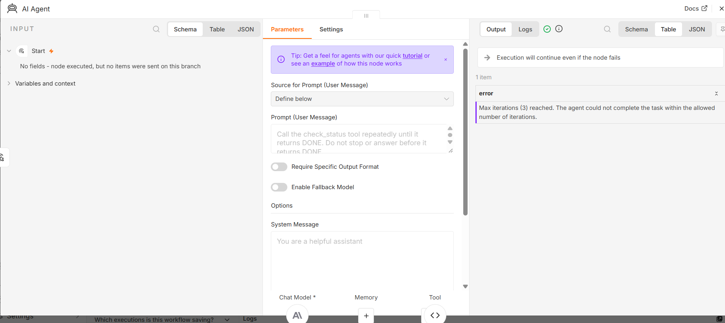
Task: Enable the Fallback Model switch
Action: (x=279, y=187)
